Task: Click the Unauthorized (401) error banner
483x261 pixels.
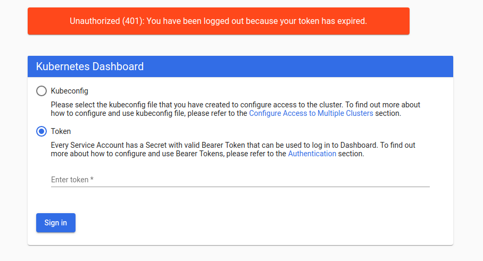Action: click(218, 21)
